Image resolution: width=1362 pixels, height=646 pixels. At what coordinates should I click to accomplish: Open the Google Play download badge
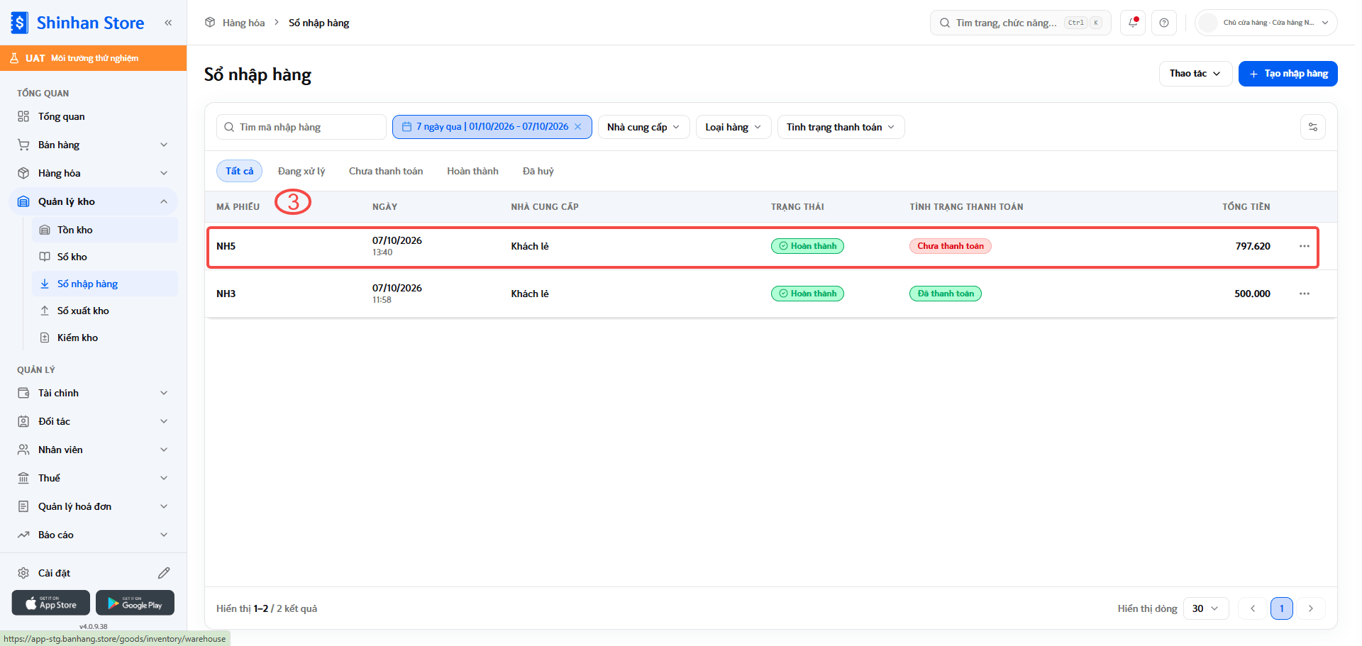click(x=135, y=603)
